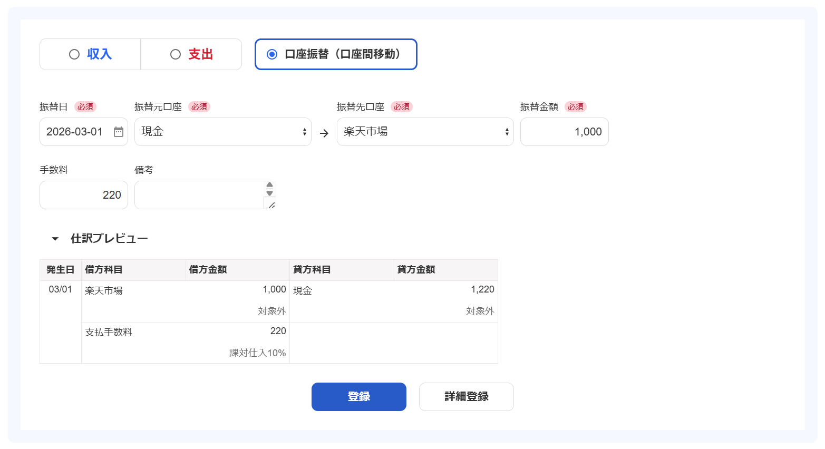Image resolution: width=825 pixels, height=449 pixels.
Task: Click the 課対仕入10% tax label
Action: [258, 353]
